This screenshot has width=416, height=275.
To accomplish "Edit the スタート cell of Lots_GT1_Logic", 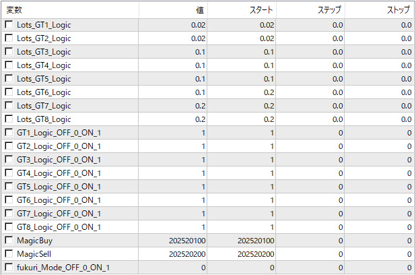I will click(242, 25).
